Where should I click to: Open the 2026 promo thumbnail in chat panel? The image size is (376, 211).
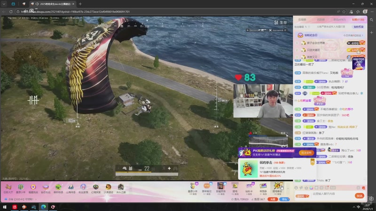(x=359, y=64)
